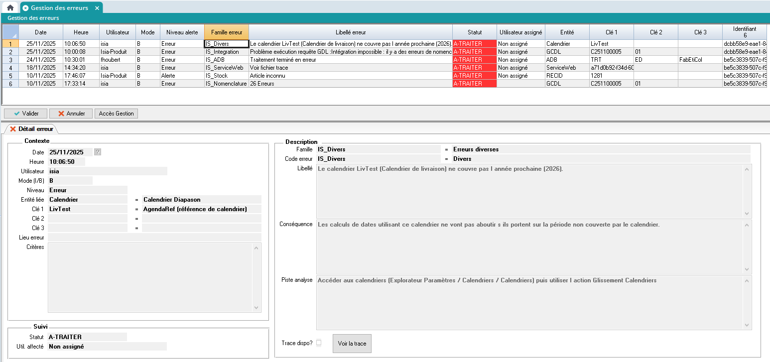
Task: Click the Voir la trace button
Action: pos(352,344)
